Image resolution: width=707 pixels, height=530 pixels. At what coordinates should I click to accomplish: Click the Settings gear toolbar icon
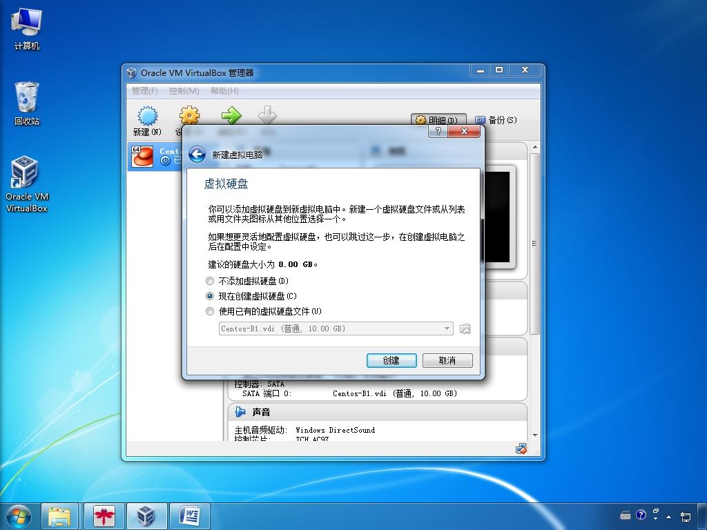[x=189, y=115]
